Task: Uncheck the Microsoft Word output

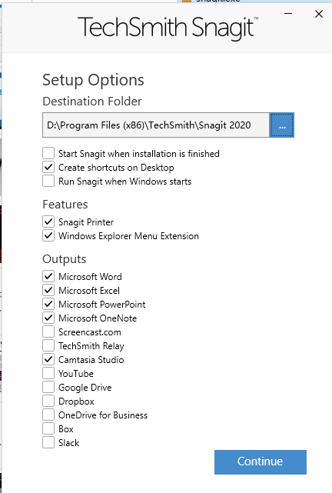Action: coord(48,276)
